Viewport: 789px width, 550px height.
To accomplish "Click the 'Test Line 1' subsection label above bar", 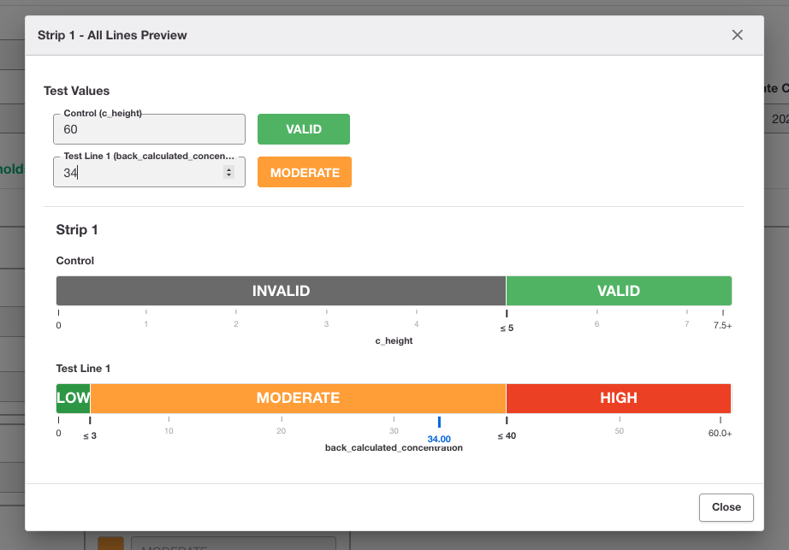I will pyautogui.click(x=83, y=369).
